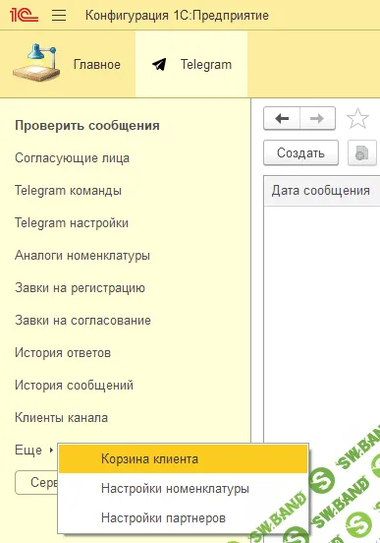Select Корзина клиента menu item
This screenshot has height=543, width=380.
pyautogui.click(x=184, y=458)
